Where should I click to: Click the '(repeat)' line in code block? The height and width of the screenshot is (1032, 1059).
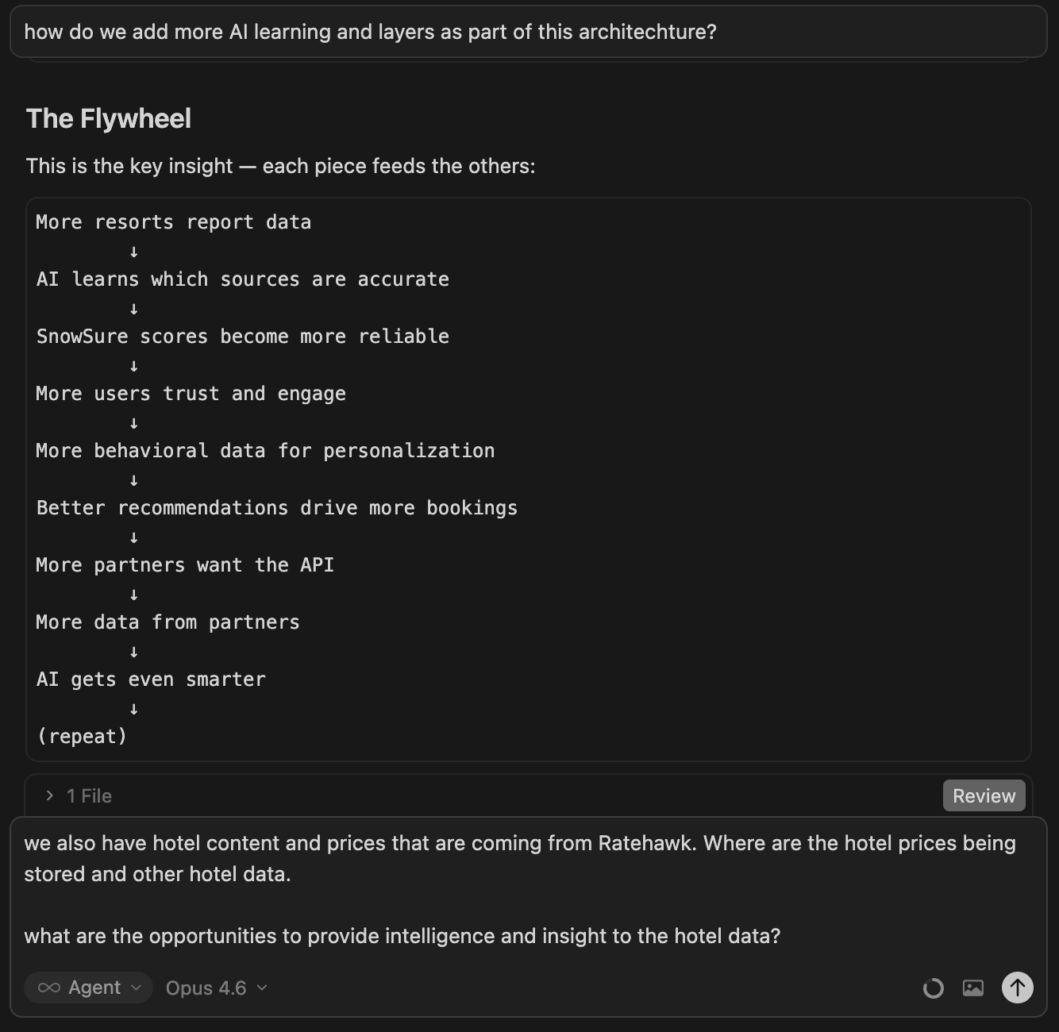point(82,737)
